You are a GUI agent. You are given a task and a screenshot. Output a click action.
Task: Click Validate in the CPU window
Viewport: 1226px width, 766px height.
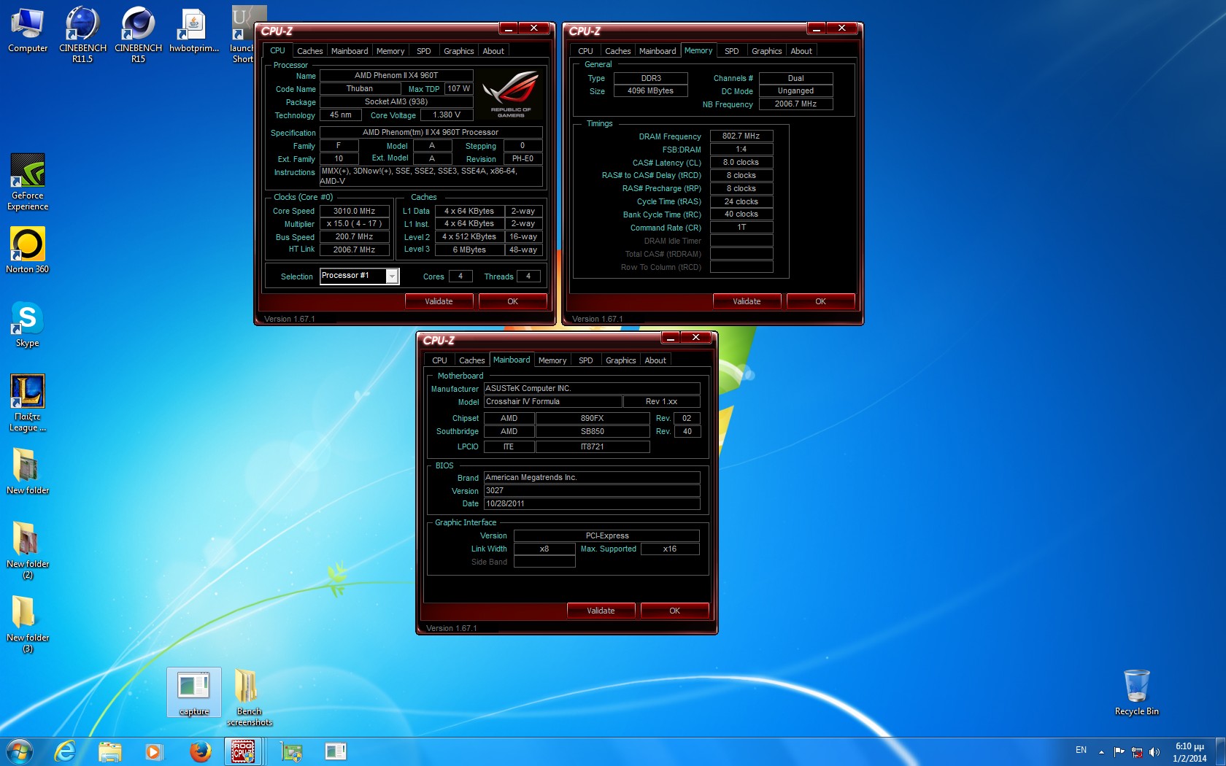coord(439,301)
